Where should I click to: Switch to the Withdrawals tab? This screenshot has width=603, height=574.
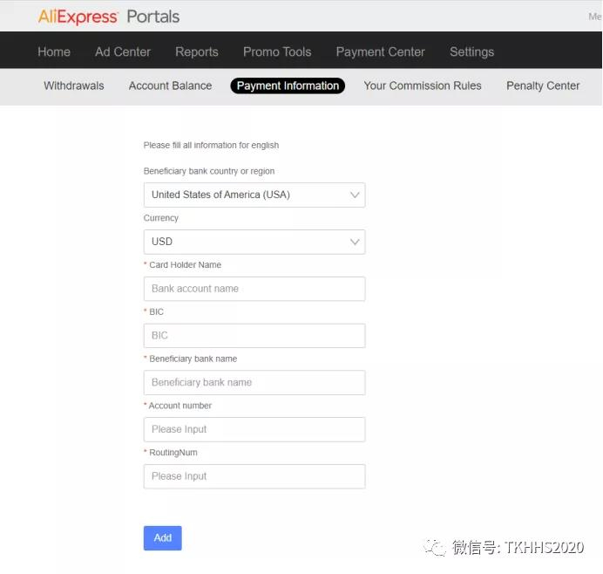tap(74, 85)
